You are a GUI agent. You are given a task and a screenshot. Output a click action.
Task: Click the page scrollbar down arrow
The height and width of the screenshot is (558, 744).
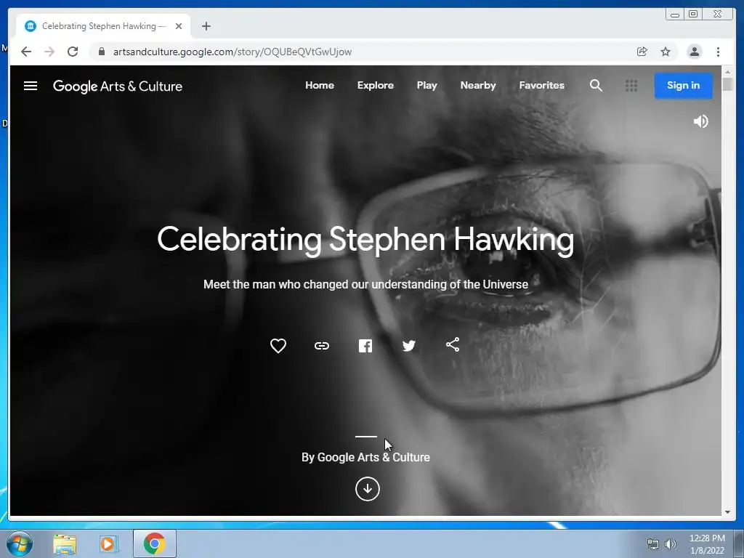tap(728, 511)
